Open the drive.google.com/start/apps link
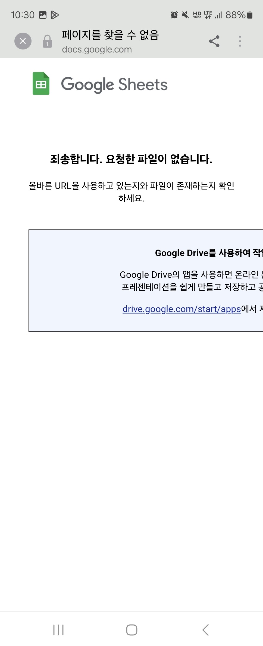The image size is (263, 646). point(182,309)
